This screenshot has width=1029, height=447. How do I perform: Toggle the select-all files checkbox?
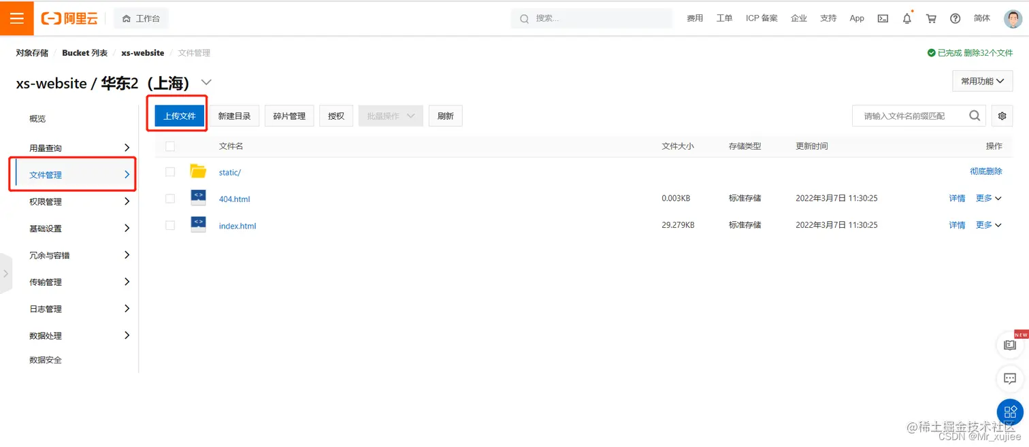pos(170,146)
